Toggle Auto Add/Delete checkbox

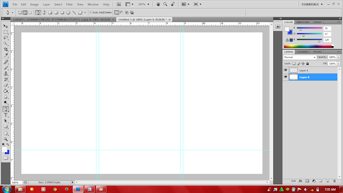(91, 12)
